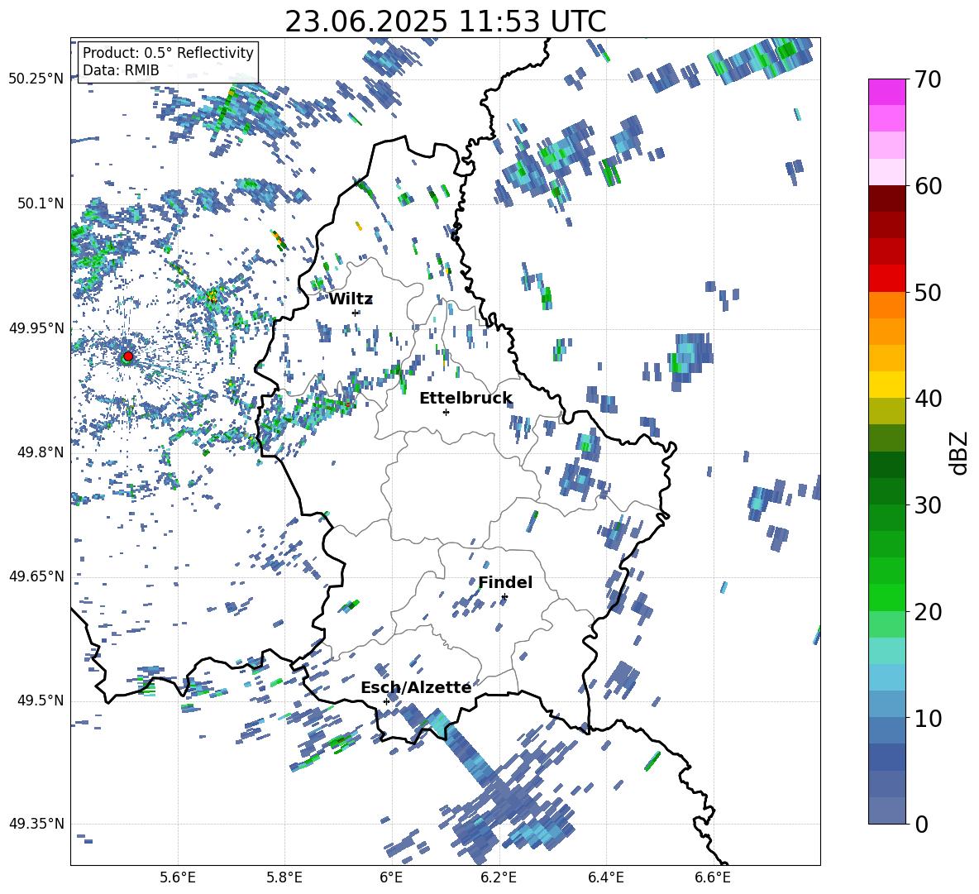Click the 49.35°N latitude label

[36, 824]
